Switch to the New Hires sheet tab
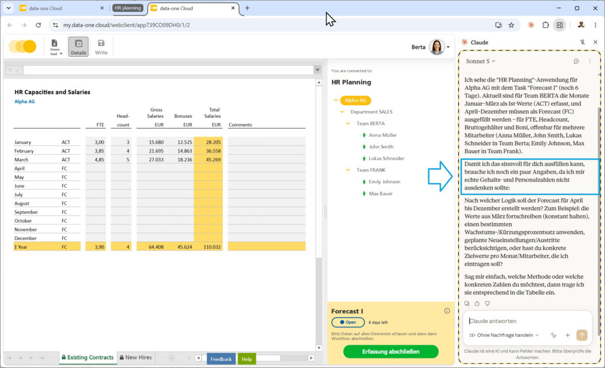This screenshot has width=605, height=368. (x=135, y=357)
